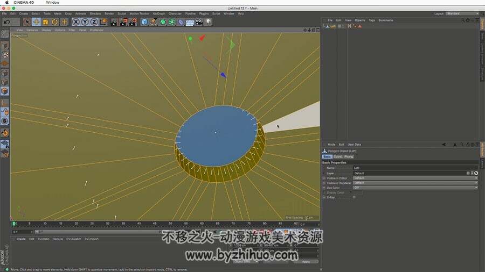
Task: Toggle the Y axis lock
Action: coord(85,22)
